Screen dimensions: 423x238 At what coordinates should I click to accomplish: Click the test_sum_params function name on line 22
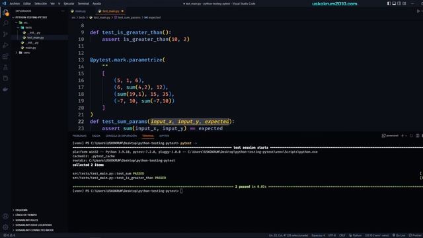(124, 122)
